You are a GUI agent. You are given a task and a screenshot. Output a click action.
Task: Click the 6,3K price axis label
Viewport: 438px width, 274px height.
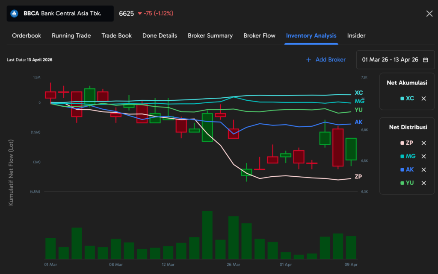click(364, 192)
